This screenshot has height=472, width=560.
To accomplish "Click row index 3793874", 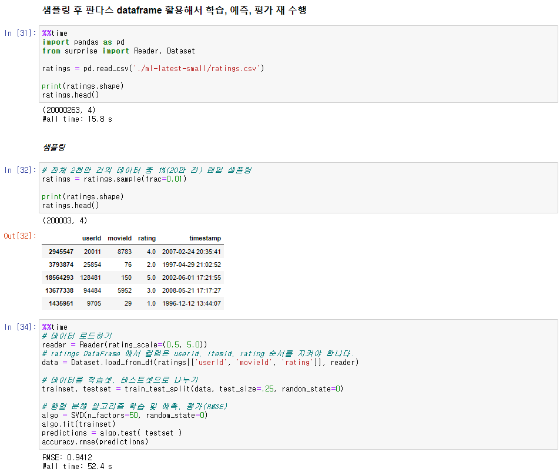I will [x=61, y=265].
